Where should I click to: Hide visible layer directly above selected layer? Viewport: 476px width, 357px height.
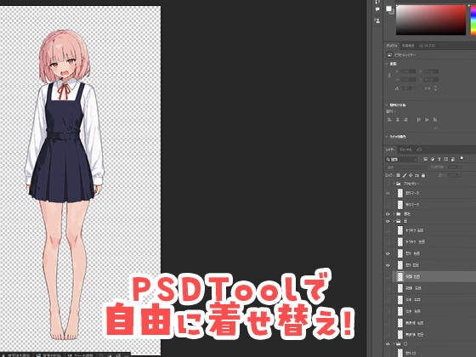pos(388,265)
